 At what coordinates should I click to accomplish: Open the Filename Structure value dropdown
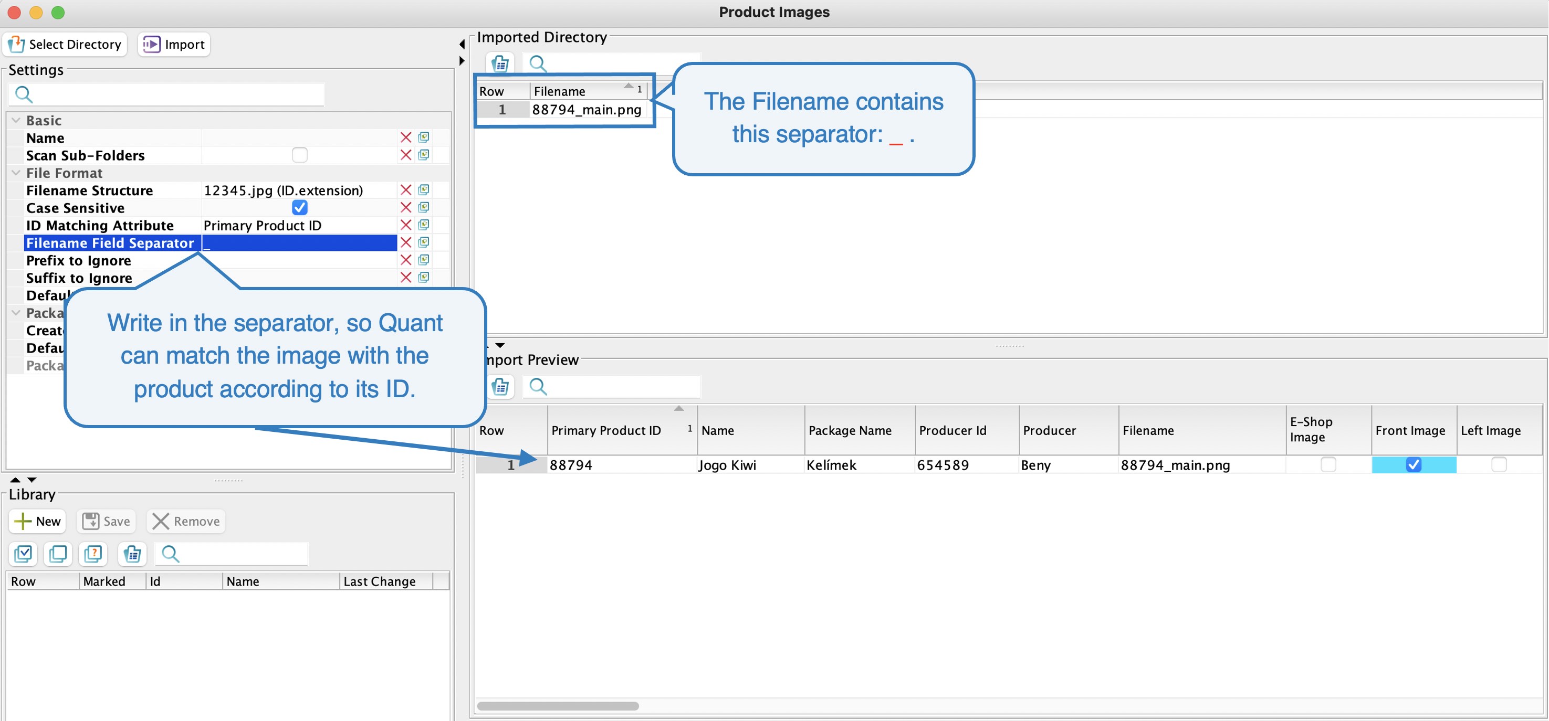click(x=299, y=190)
